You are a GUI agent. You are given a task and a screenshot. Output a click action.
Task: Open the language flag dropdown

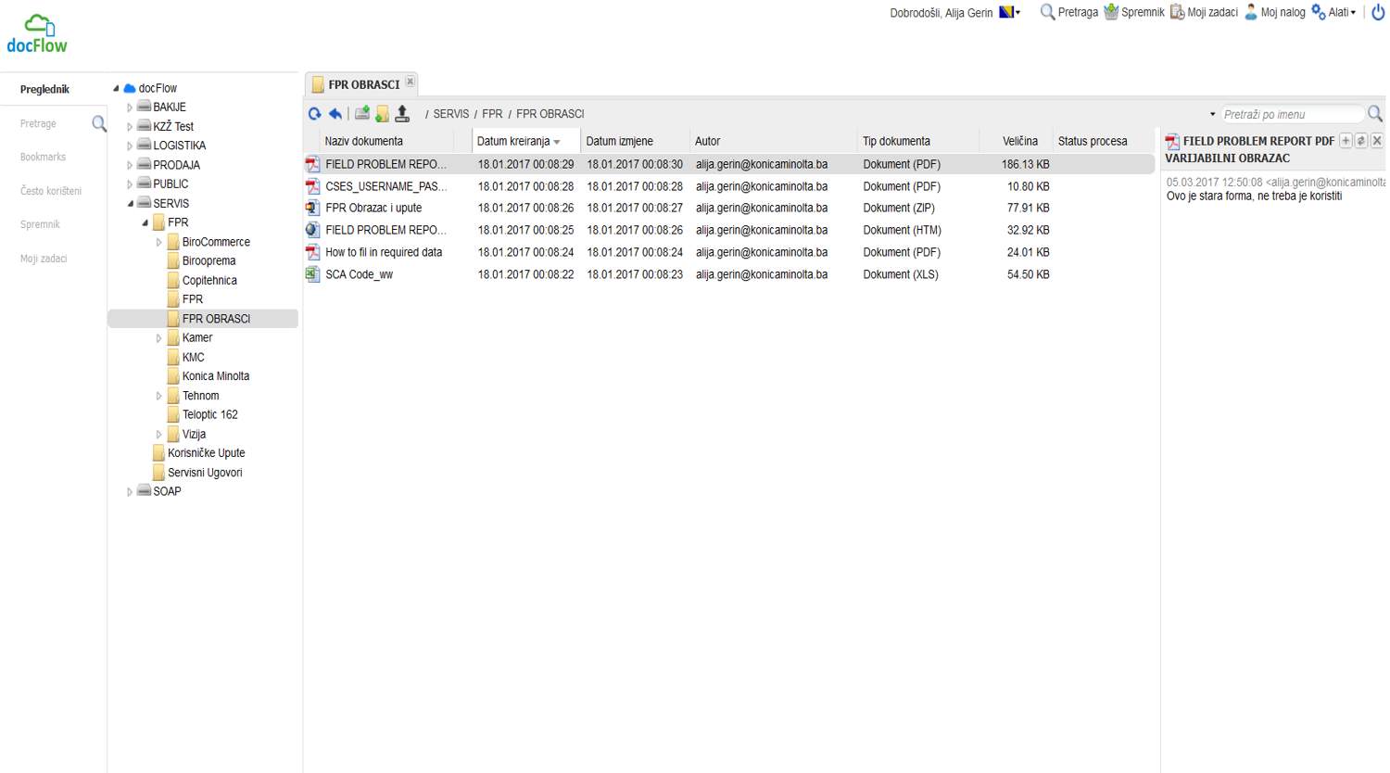pos(1009,12)
